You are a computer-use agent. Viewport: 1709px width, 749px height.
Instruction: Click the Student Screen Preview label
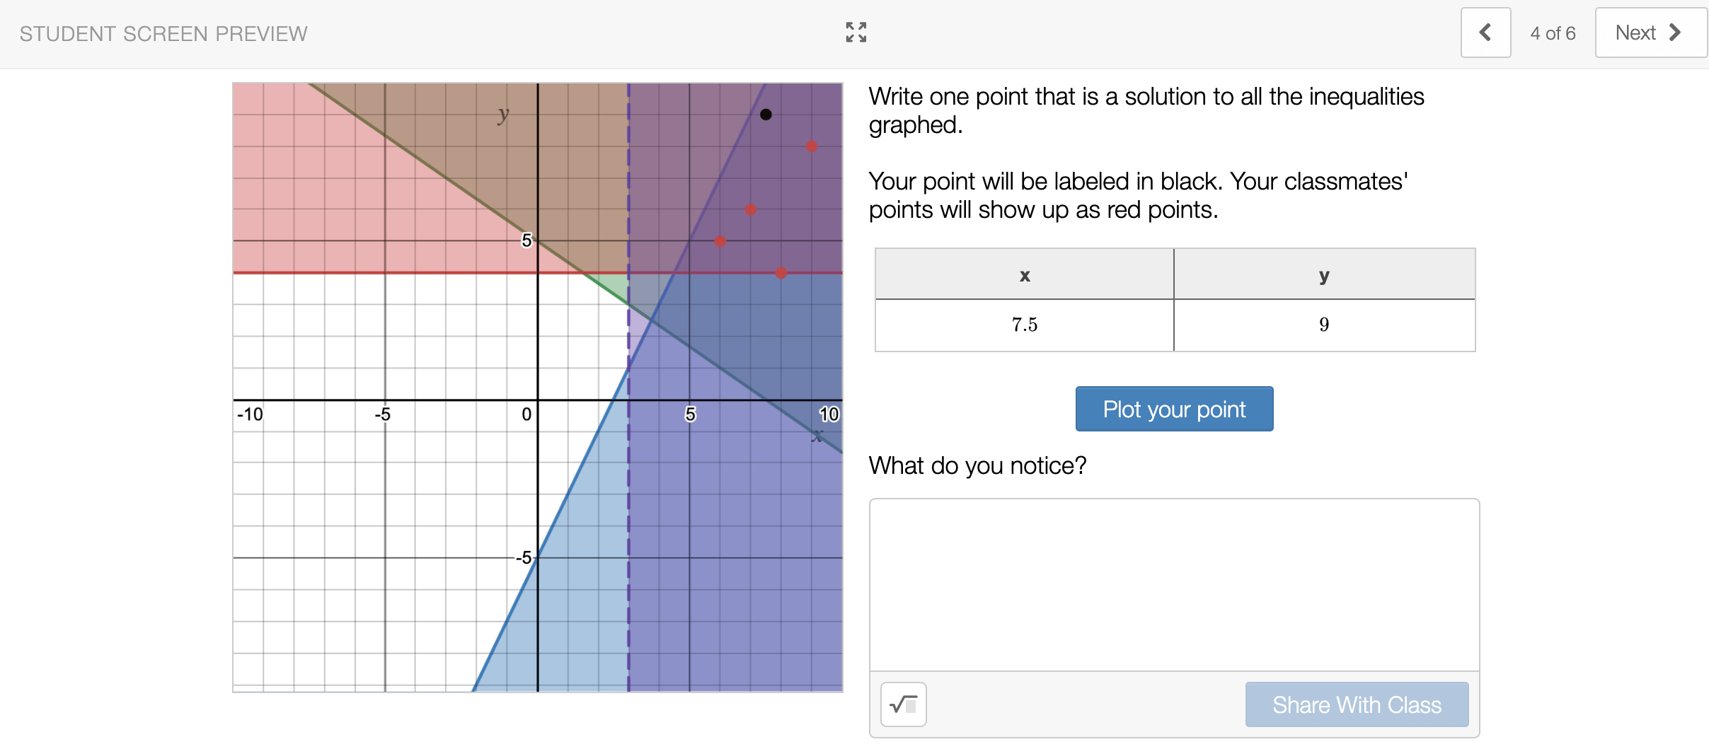(x=163, y=34)
